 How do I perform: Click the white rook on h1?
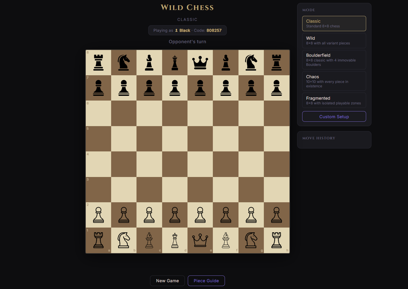[x=277, y=240]
